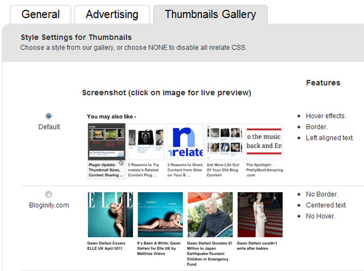Viewport: 364px width, 271px height.
Task: Click the 'Left aligned text.' feature item
Action: coord(330,138)
